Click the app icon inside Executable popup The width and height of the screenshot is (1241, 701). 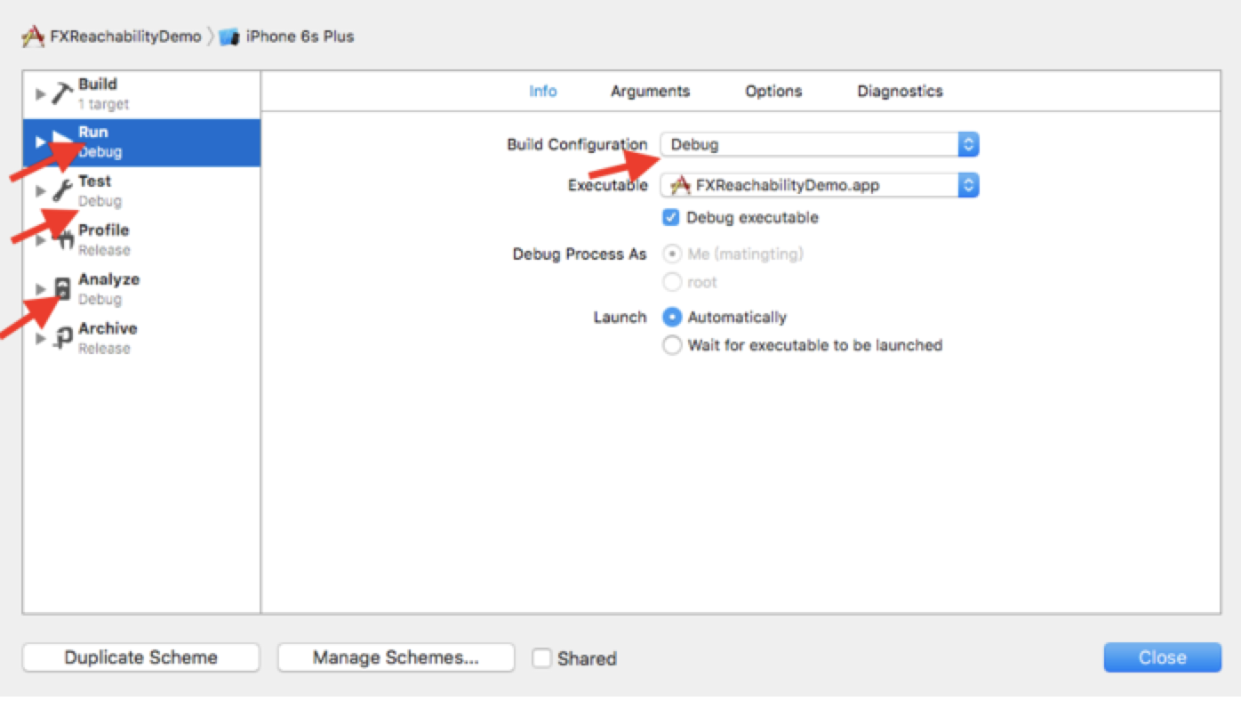pos(680,185)
